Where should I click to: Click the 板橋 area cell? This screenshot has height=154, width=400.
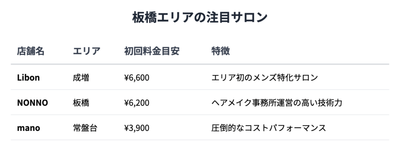[81, 103]
